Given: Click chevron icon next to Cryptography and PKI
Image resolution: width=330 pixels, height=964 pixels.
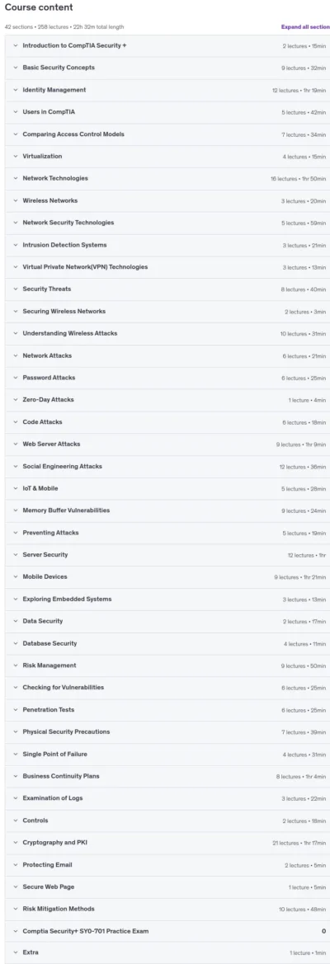Looking at the screenshot, I should [x=16, y=842].
